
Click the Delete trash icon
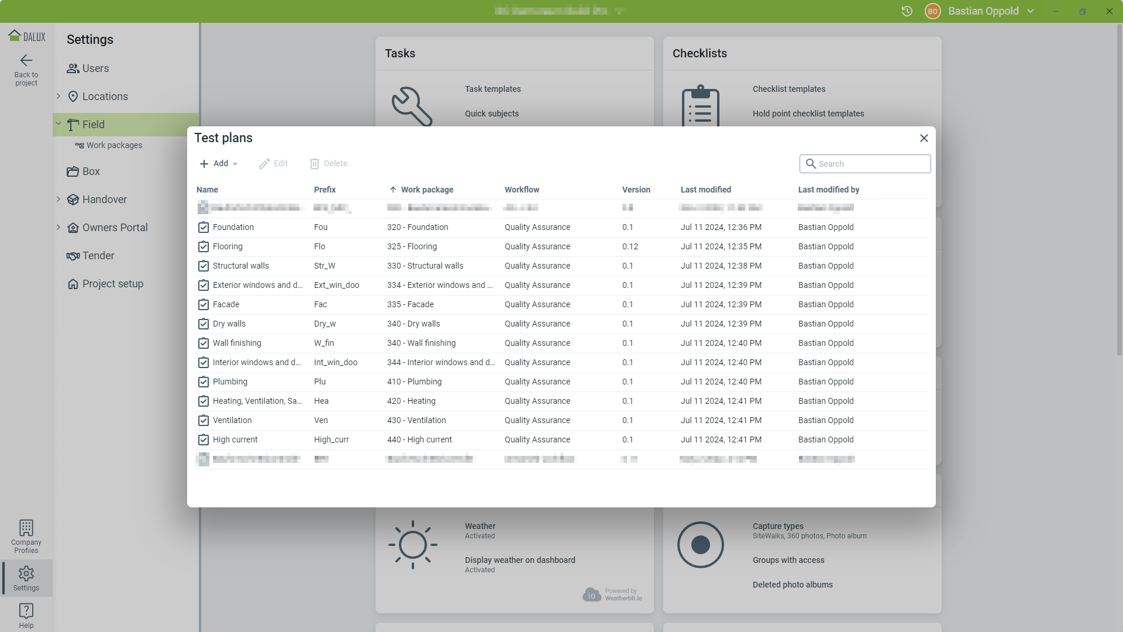point(329,164)
